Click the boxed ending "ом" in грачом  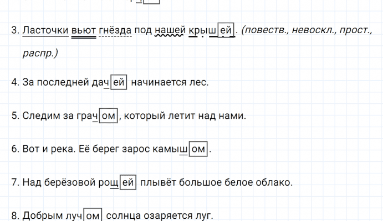click(108, 116)
